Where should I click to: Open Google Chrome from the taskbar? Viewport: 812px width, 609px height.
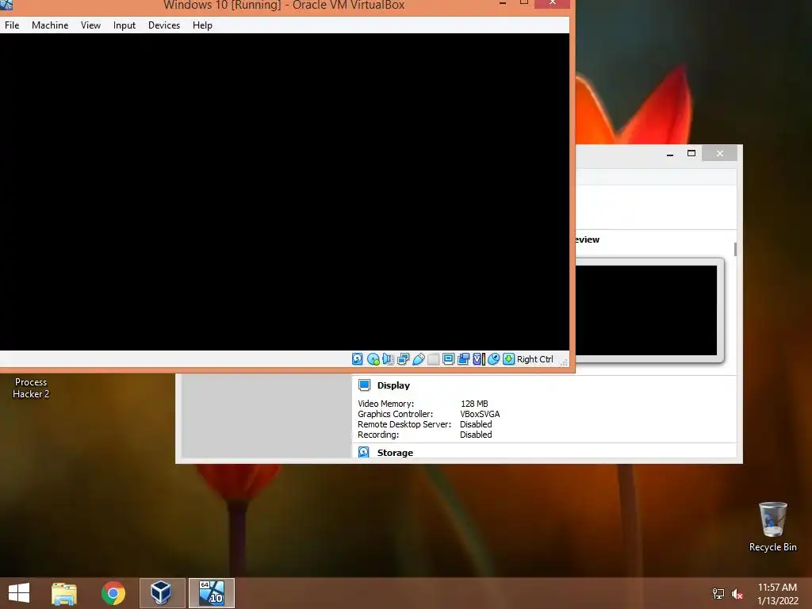coord(113,593)
